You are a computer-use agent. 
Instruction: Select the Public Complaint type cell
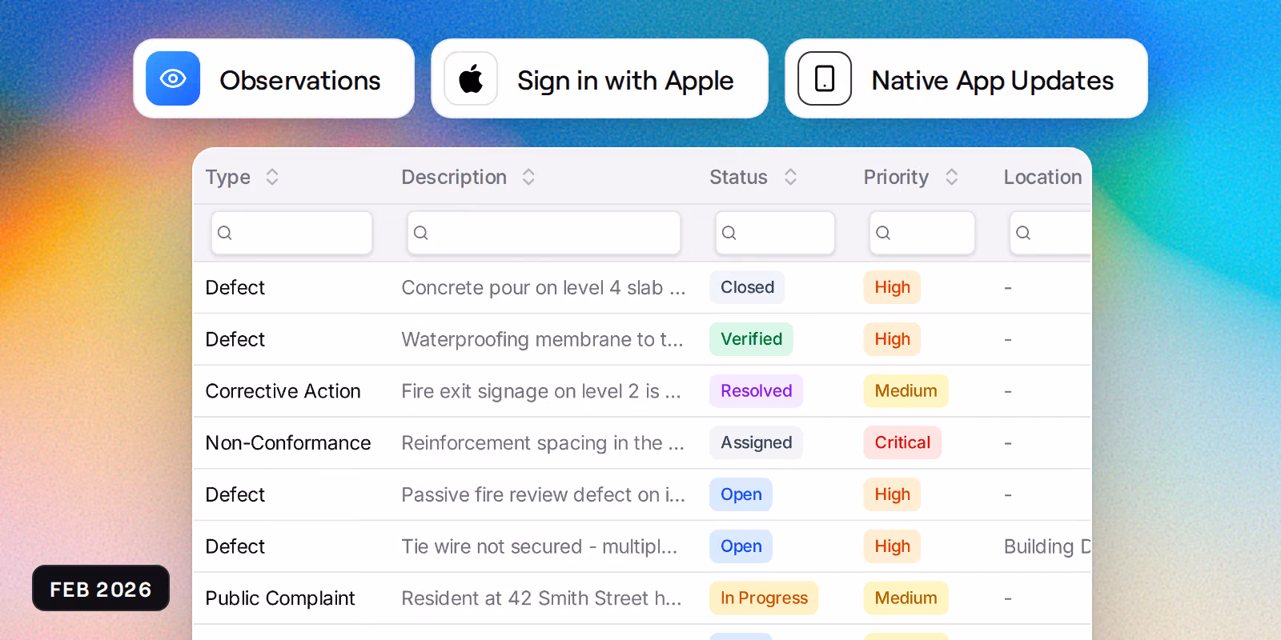[279, 598]
